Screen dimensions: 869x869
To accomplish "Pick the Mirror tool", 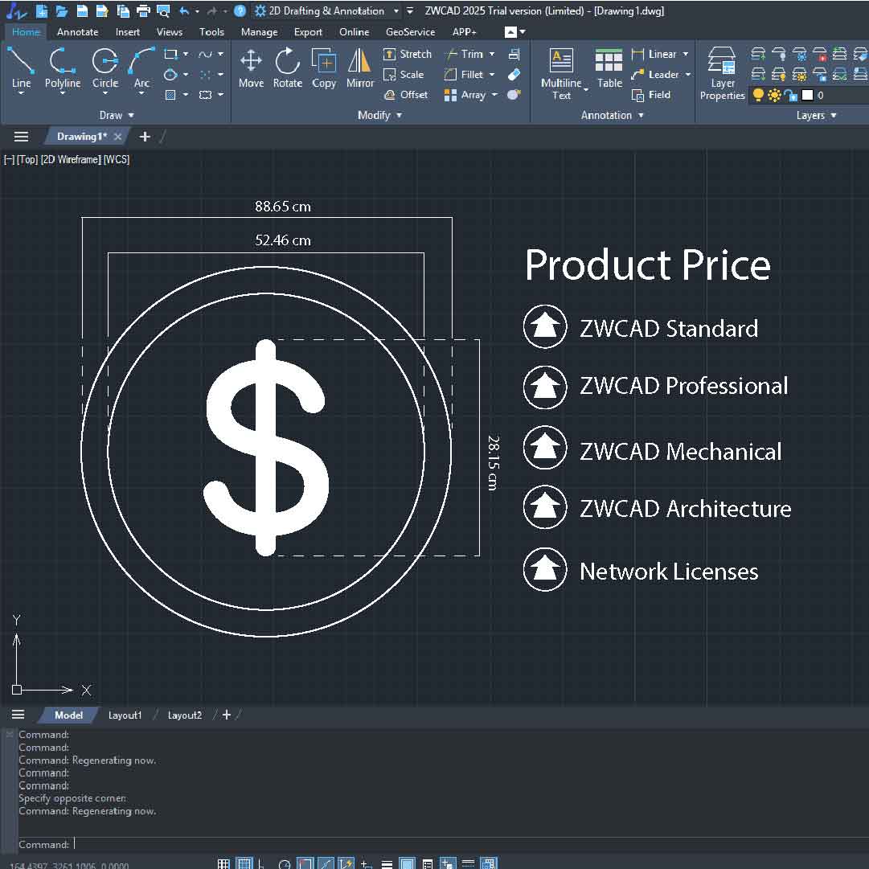I will [359, 68].
